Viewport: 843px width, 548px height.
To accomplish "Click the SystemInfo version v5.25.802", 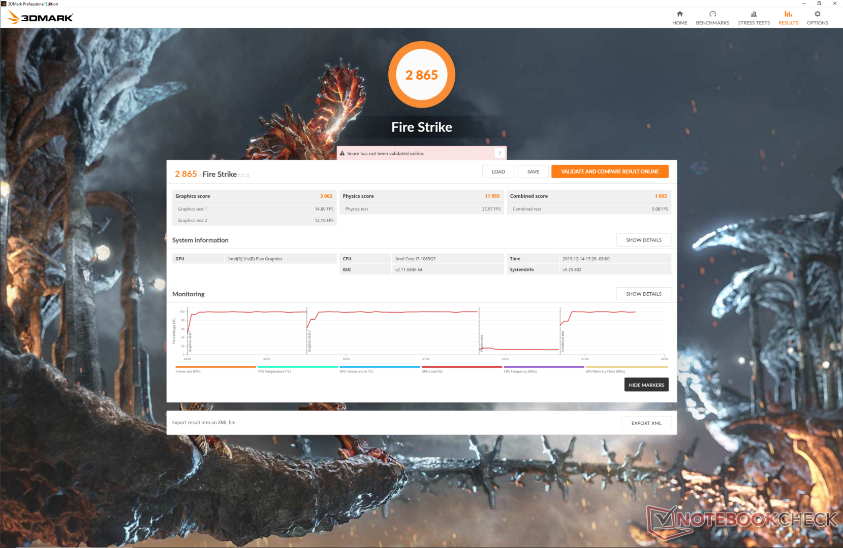I will 572,270.
